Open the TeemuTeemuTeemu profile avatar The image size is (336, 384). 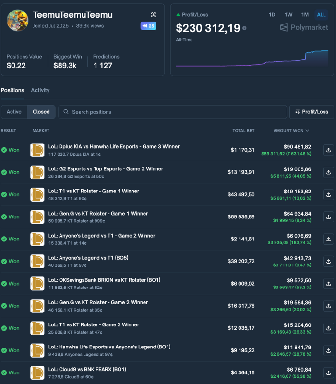click(17, 20)
